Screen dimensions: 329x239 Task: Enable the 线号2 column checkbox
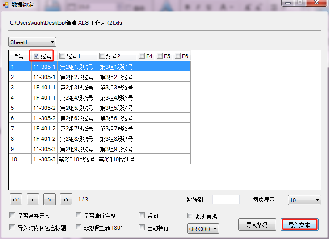click(102, 56)
